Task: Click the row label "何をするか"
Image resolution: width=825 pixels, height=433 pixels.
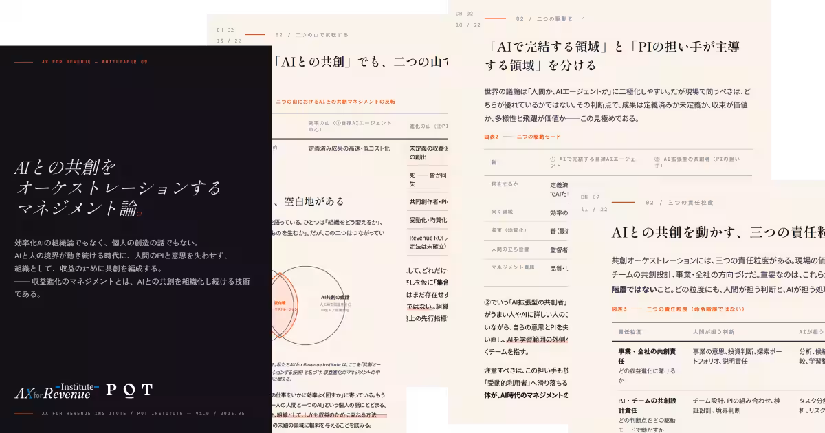Action: [x=505, y=184]
